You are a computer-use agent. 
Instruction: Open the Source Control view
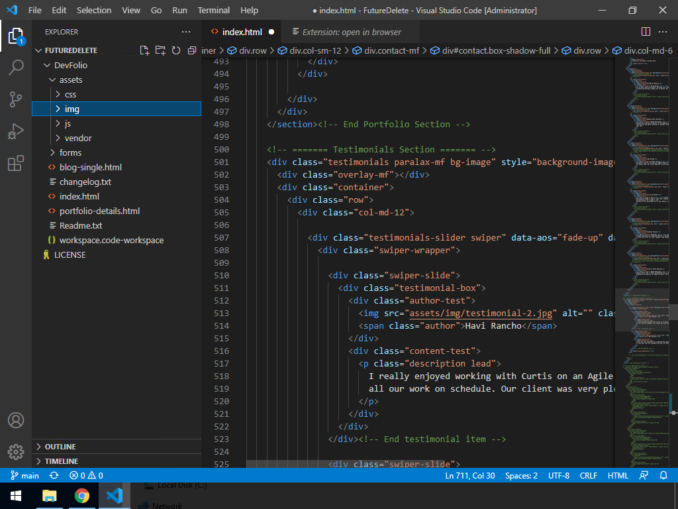coord(16,99)
